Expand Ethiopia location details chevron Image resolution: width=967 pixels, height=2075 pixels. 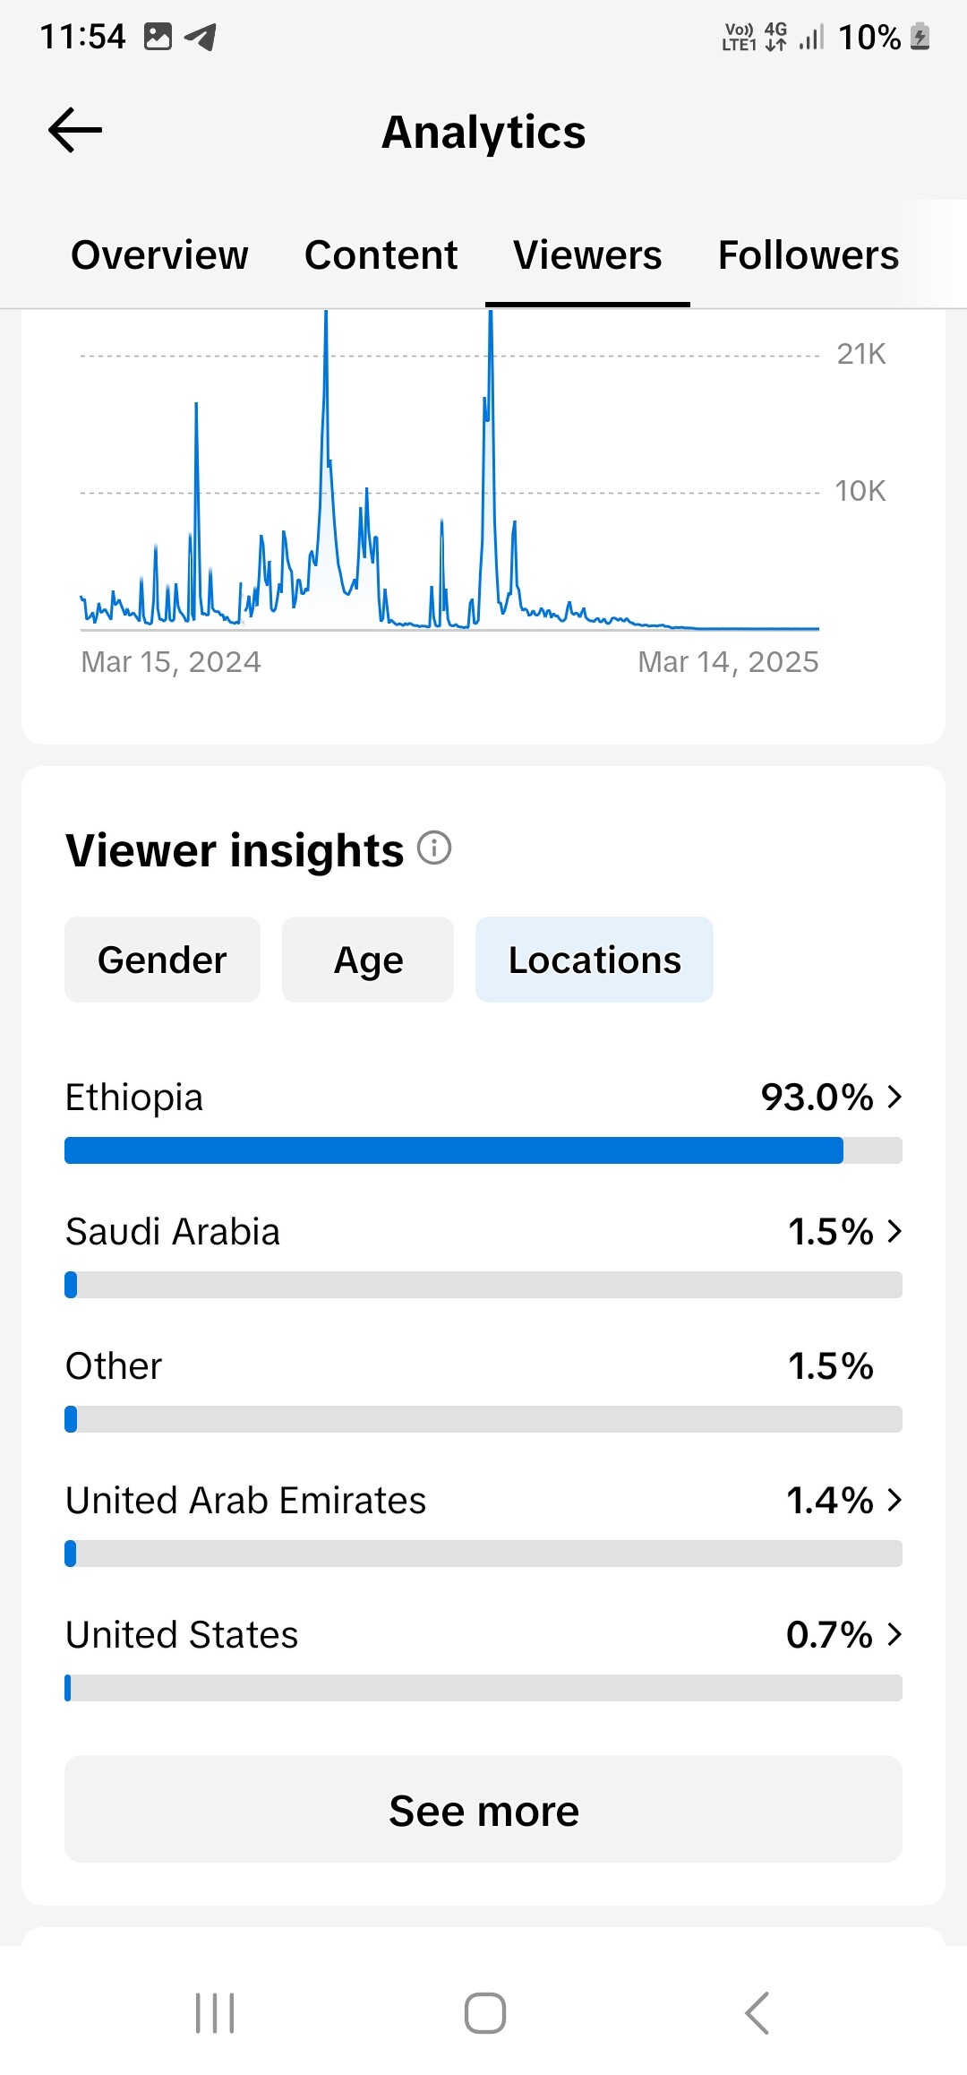[x=894, y=1097]
